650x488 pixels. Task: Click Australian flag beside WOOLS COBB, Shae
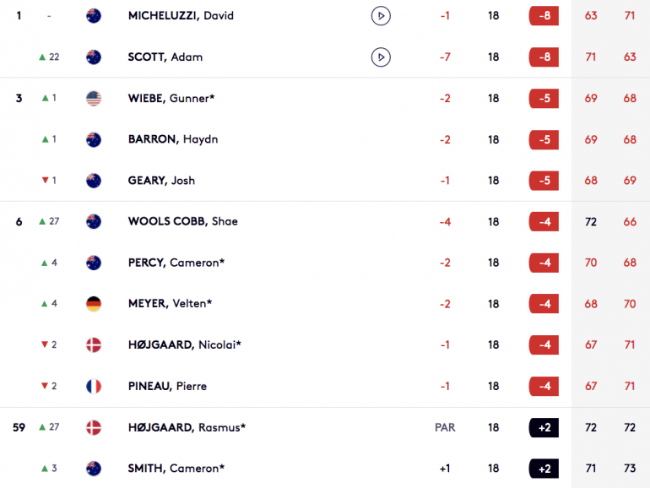click(x=94, y=221)
